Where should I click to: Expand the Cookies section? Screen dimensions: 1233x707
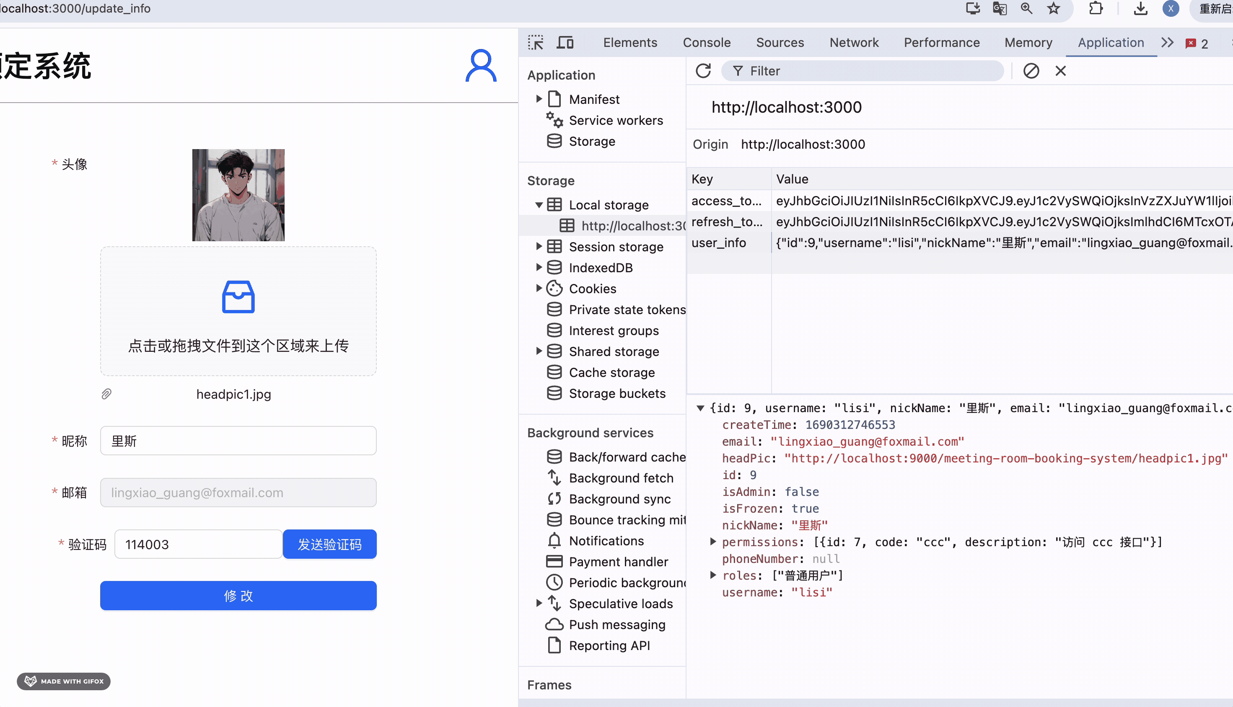539,289
